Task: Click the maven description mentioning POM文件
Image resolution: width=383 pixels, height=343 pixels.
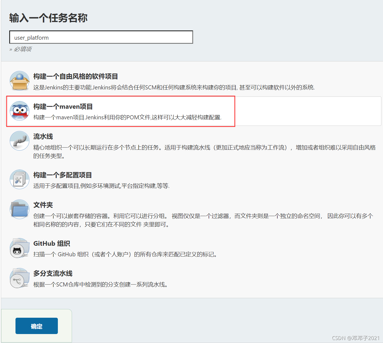Action: tap(127, 117)
